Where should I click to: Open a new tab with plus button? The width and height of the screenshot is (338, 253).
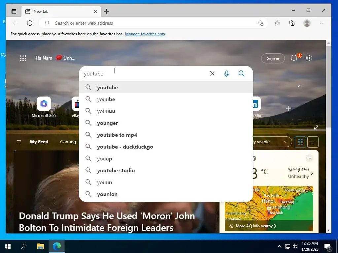[106, 12]
